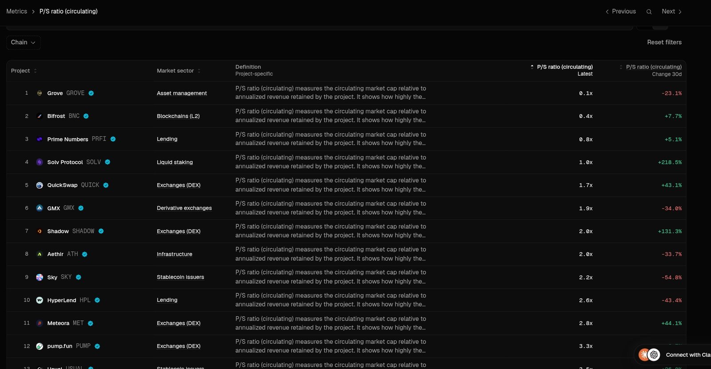Screen dimensions: 711x369
Task: Click Grove's verified badge icon
Action: pos(91,93)
